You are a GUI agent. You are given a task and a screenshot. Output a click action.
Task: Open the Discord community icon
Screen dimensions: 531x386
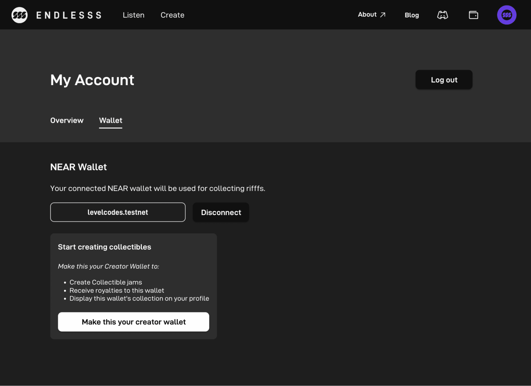442,15
